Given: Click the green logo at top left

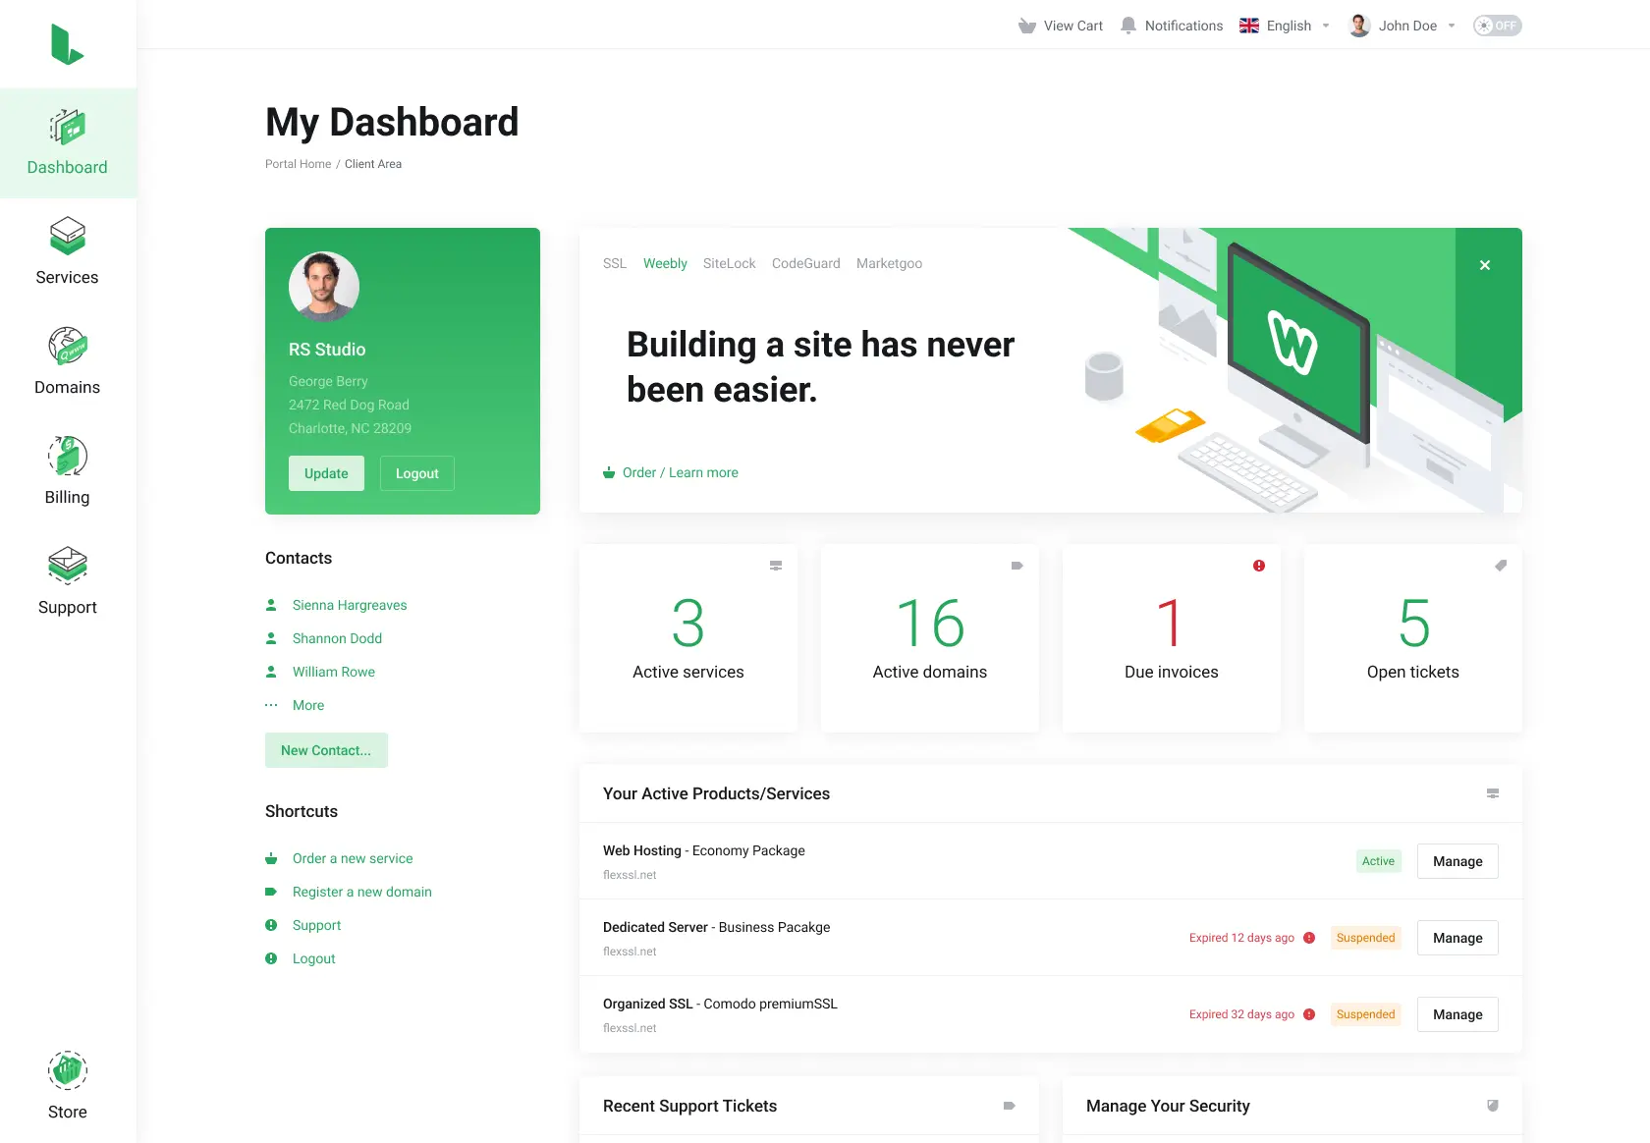Looking at the screenshot, I should pos(67,44).
